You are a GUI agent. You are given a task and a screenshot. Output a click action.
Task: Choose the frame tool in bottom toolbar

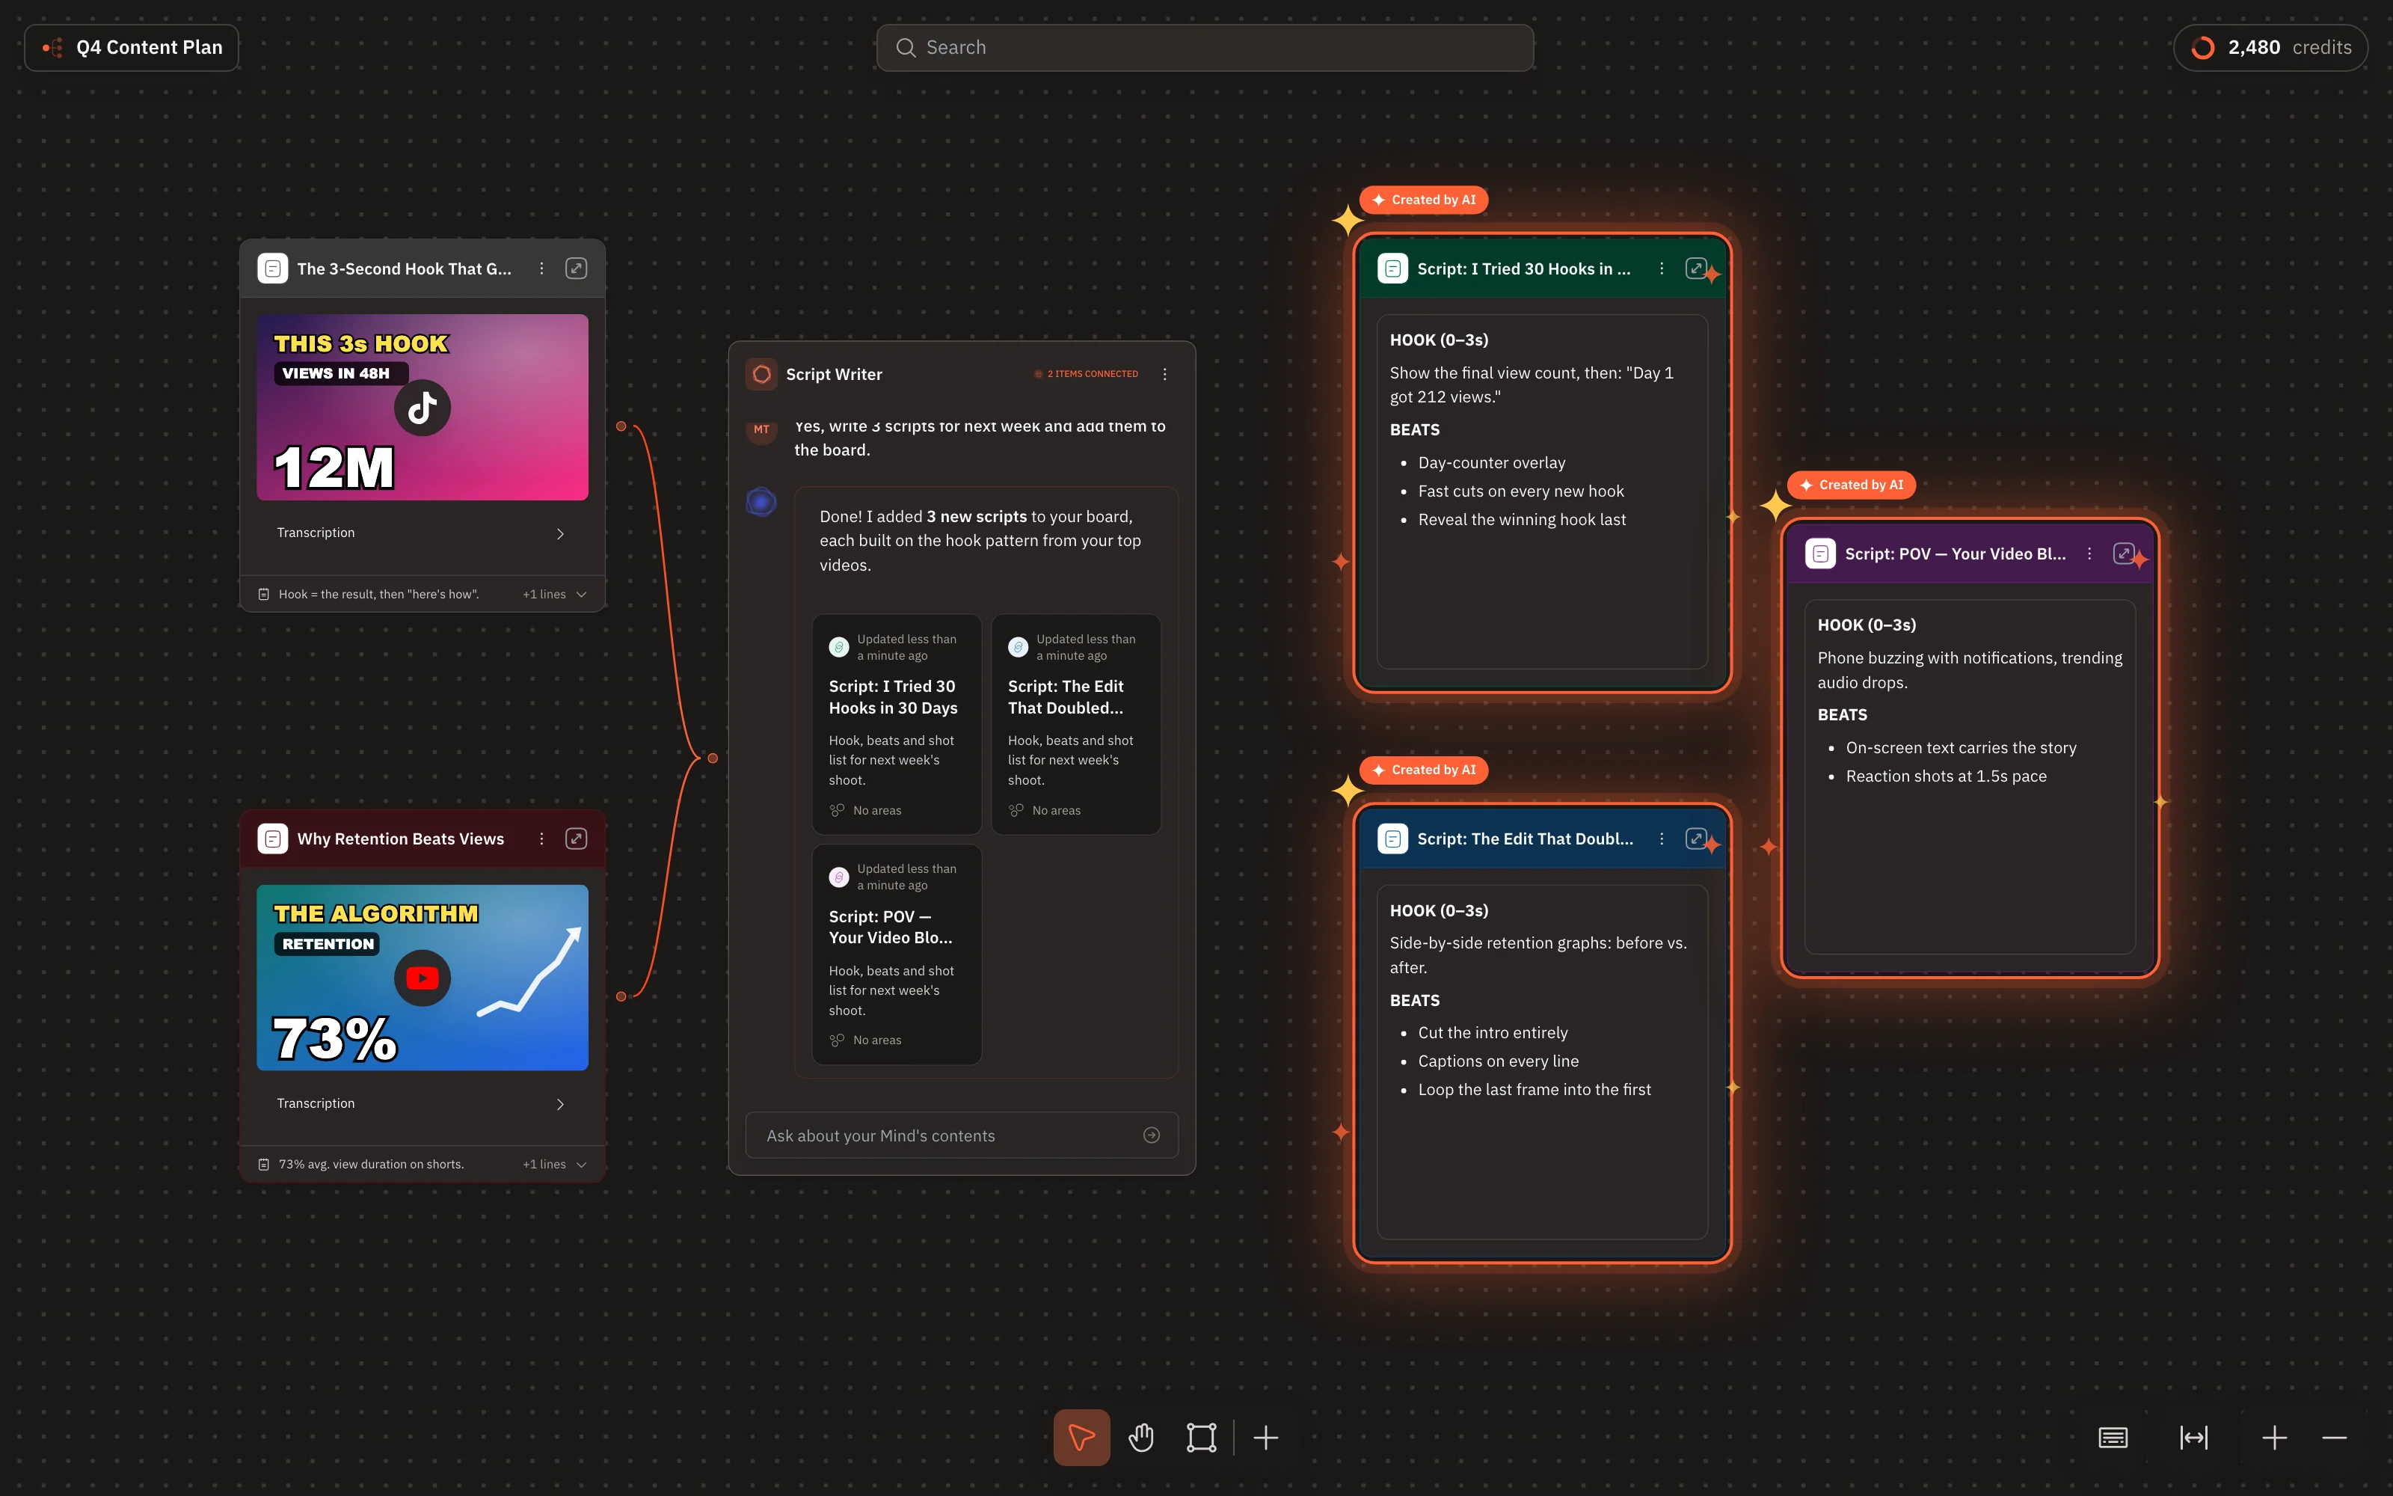1200,1437
